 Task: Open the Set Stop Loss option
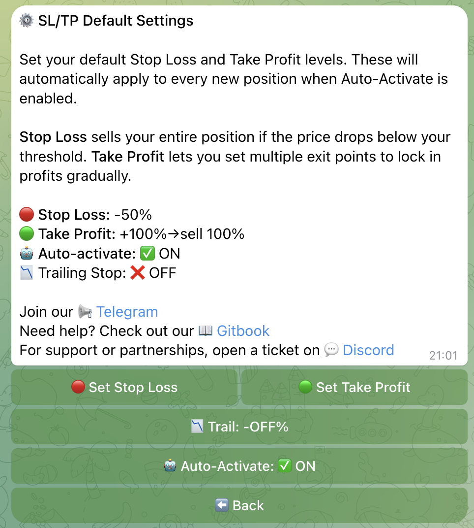coord(124,387)
